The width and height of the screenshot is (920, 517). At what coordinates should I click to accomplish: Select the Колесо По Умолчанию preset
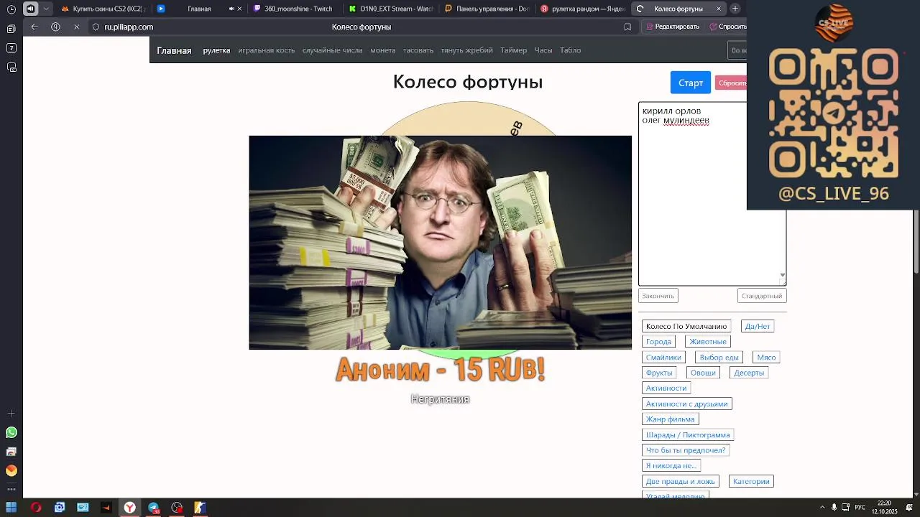click(686, 326)
